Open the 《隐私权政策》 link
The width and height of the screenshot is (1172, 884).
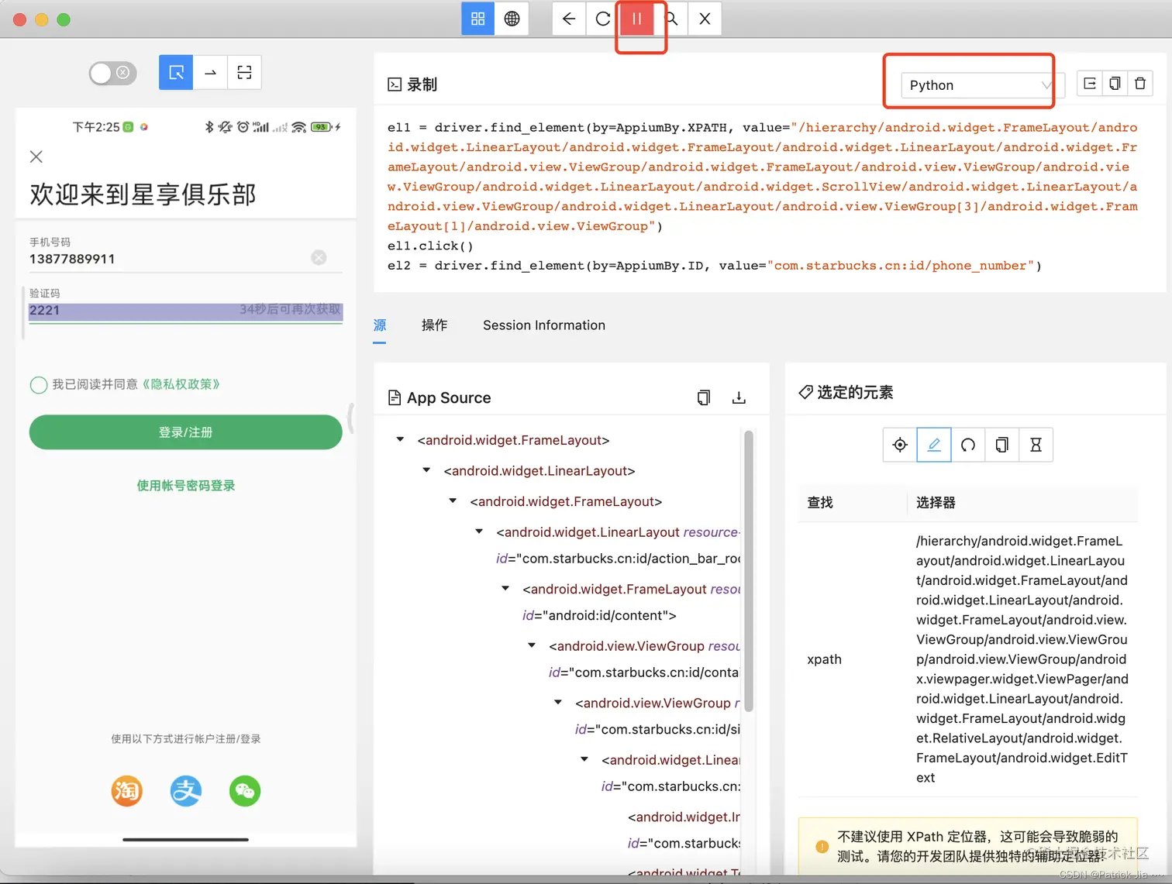(x=181, y=384)
